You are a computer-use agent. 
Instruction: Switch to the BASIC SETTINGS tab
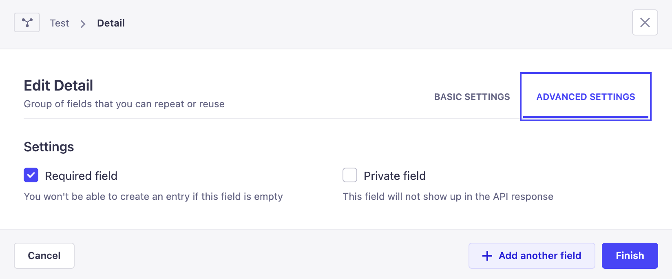(x=472, y=97)
